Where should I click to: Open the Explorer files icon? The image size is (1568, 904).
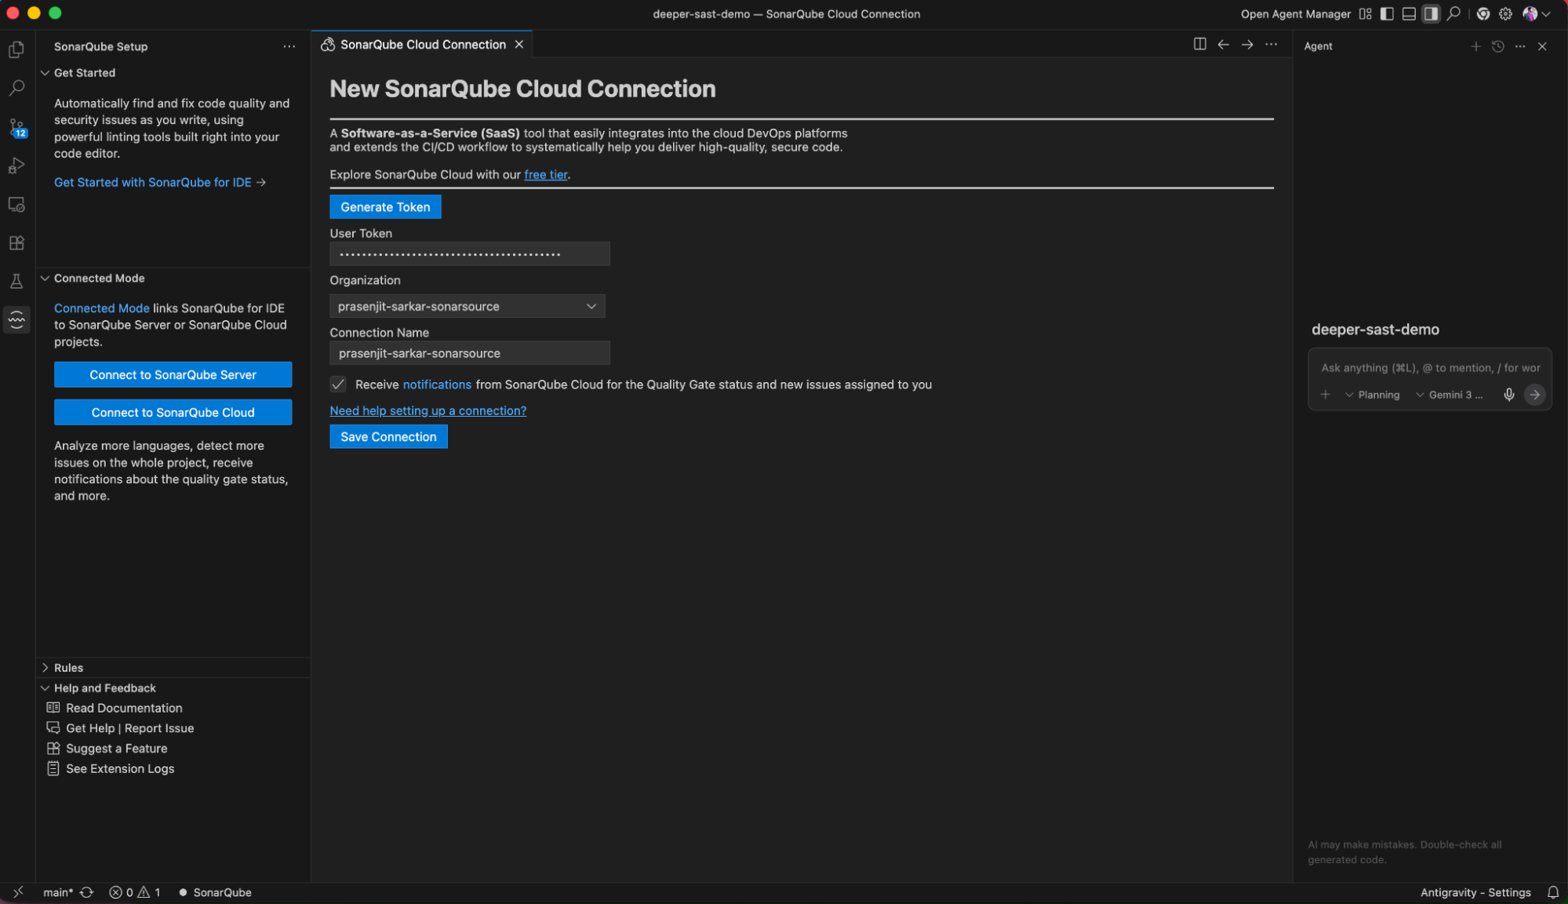16,49
